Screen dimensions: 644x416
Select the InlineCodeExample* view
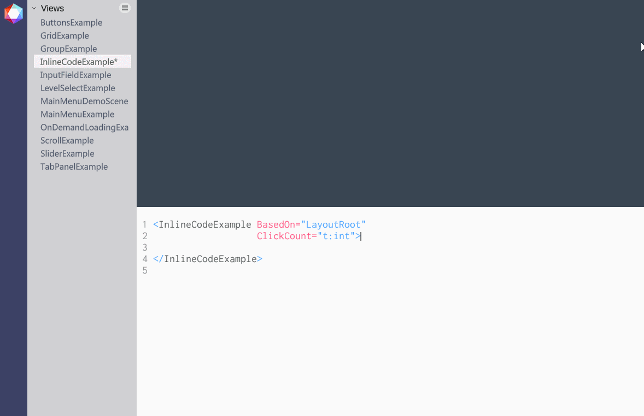tap(83, 62)
